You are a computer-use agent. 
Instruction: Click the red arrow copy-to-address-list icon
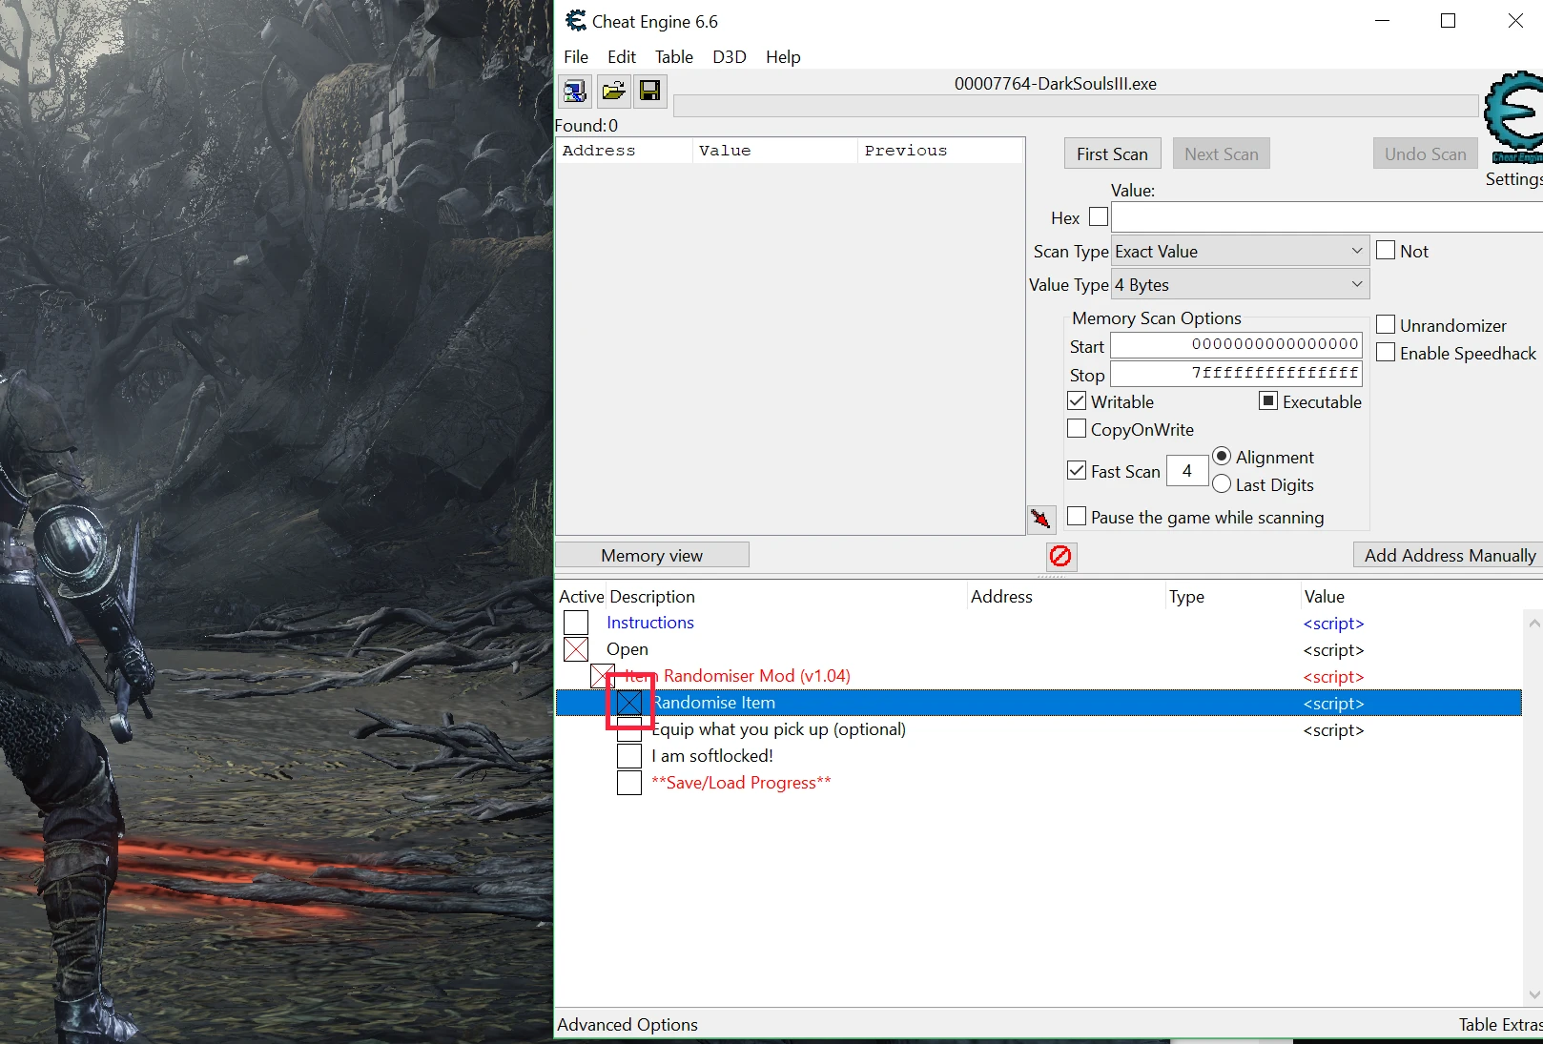click(1040, 519)
